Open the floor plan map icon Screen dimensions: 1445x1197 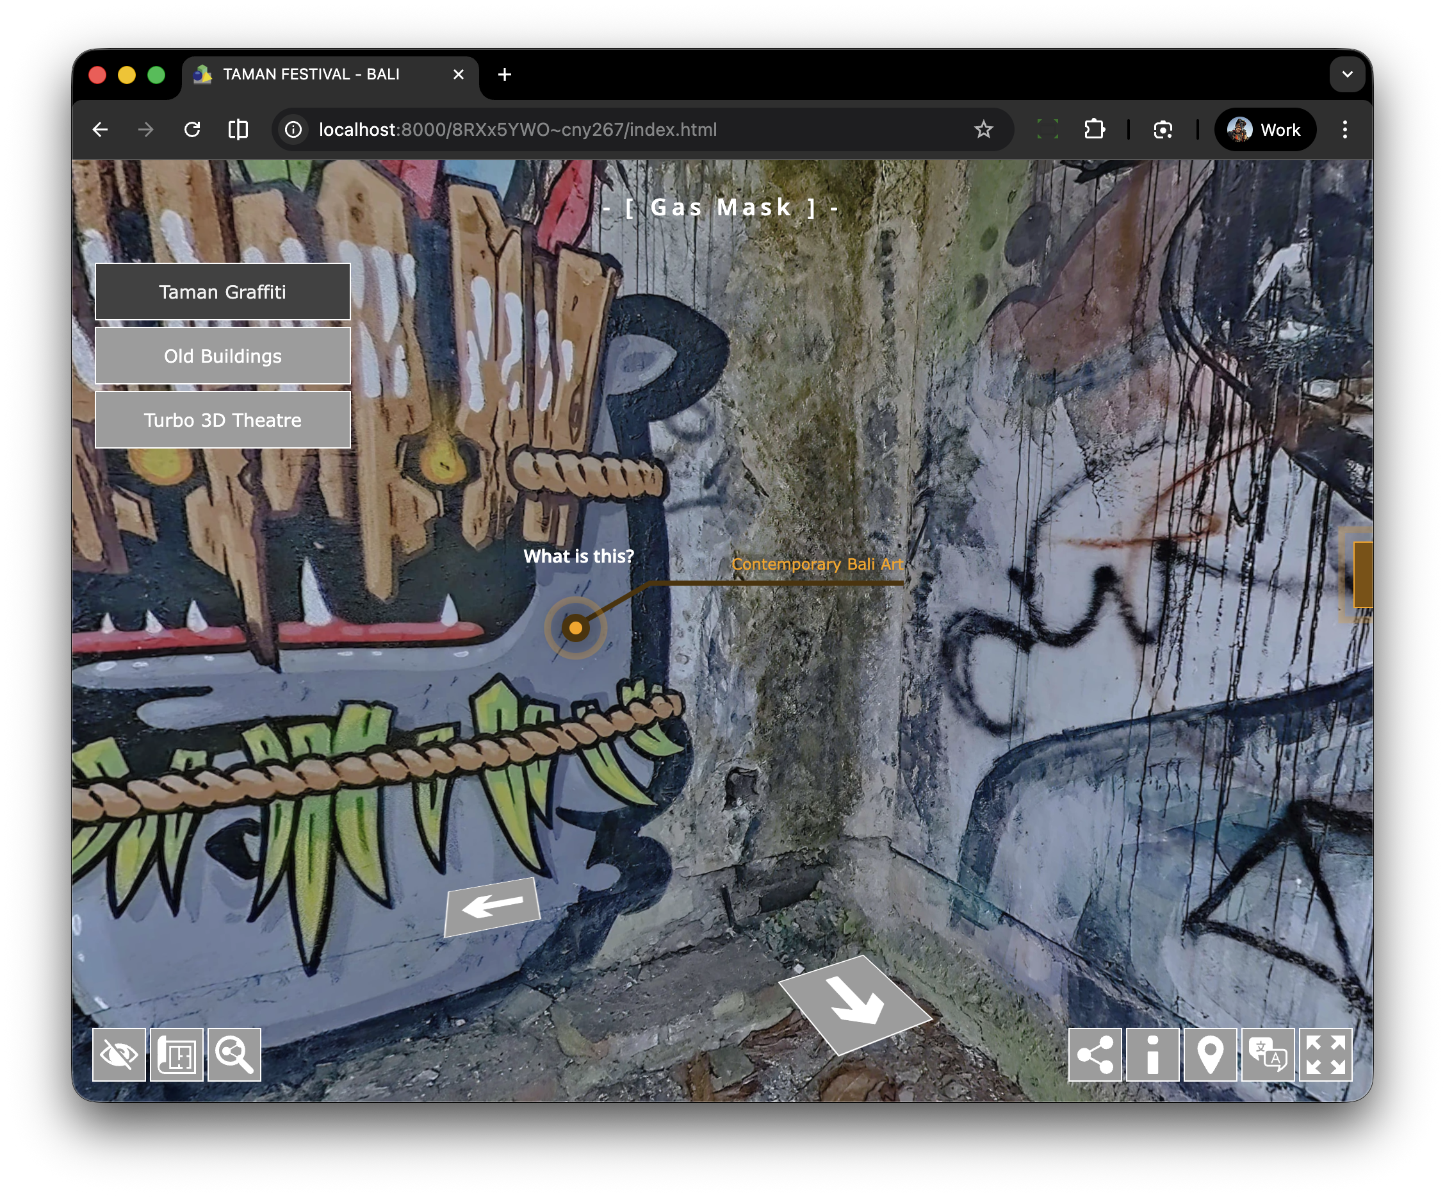tap(177, 1055)
